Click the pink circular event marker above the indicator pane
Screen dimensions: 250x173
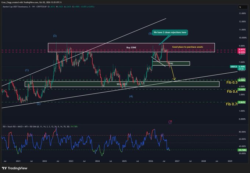[x=170, y=122]
